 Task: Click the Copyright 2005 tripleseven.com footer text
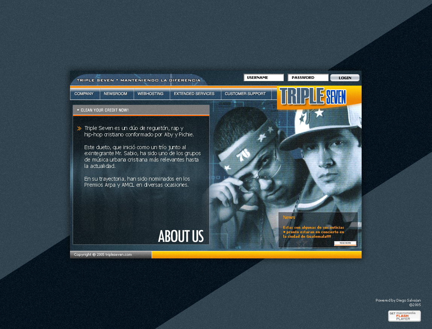click(103, 255)
